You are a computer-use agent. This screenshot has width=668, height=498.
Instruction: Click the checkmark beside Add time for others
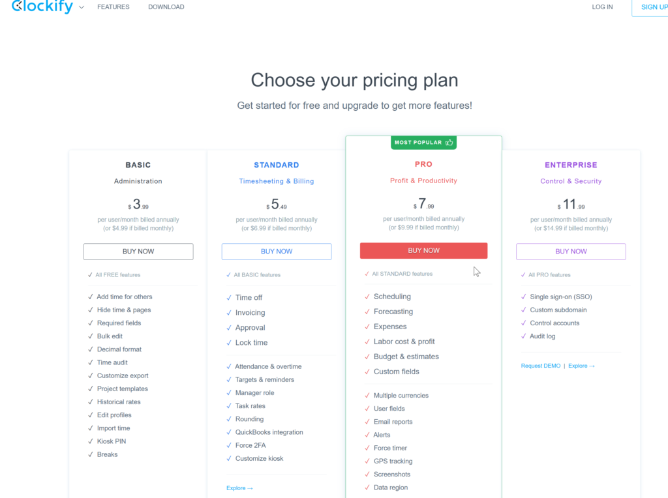pos(90,297)
